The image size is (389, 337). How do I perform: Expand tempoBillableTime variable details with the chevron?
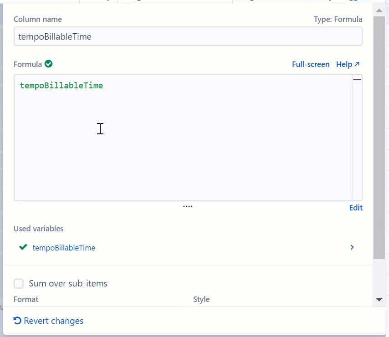tap(352, 247)
